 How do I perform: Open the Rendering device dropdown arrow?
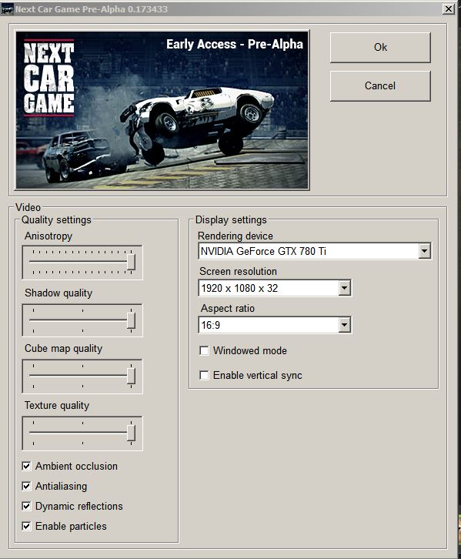tap(424, 251)
